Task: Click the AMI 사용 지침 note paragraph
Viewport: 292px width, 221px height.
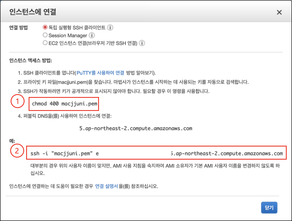Action: click(x=155, y=169)
